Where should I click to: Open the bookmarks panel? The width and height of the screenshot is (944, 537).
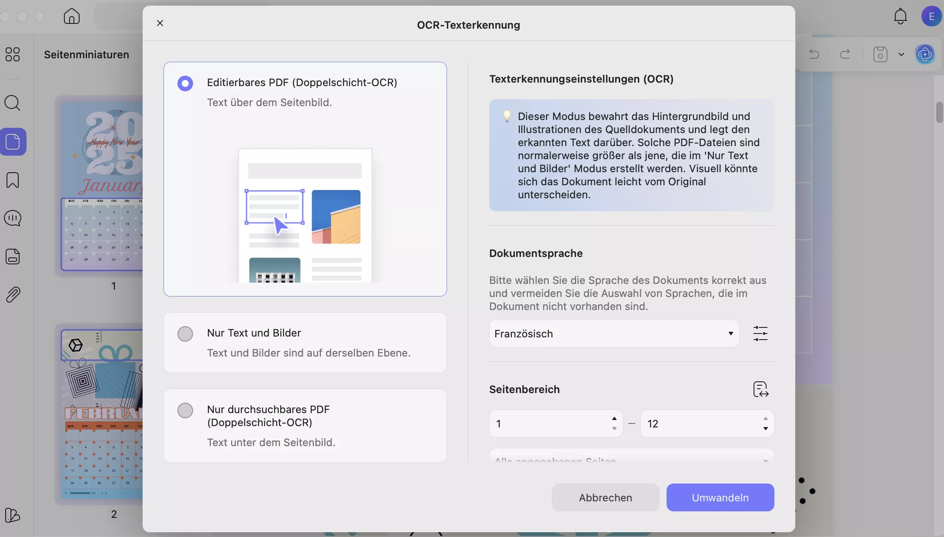13,180
